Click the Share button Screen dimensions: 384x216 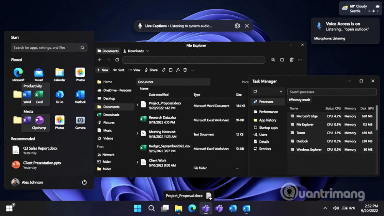(151, 70)
